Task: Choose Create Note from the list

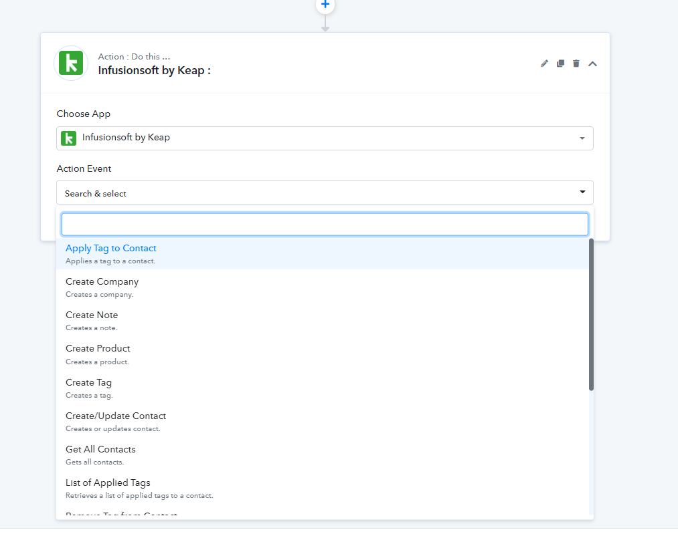Action: [x=322, y=321]
